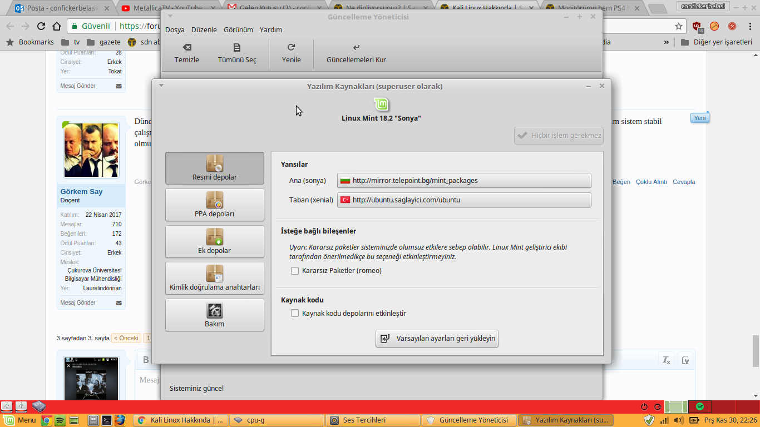
Task: Open the terminal launcher in the panel
Action: (107, 420)
